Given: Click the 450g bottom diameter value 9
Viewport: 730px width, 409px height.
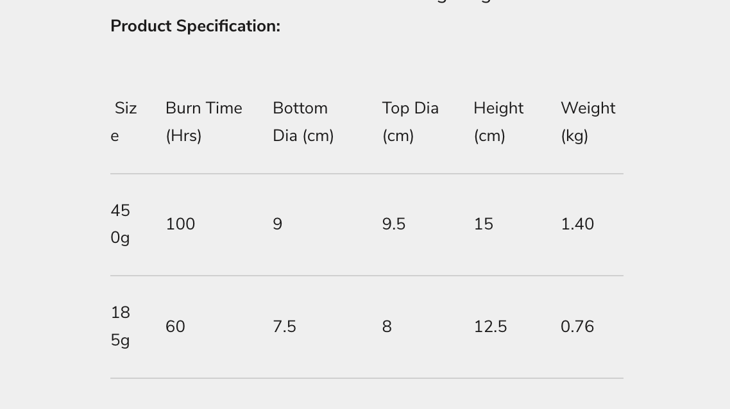Looking at the screenshot, I should [x=277, y=224].
